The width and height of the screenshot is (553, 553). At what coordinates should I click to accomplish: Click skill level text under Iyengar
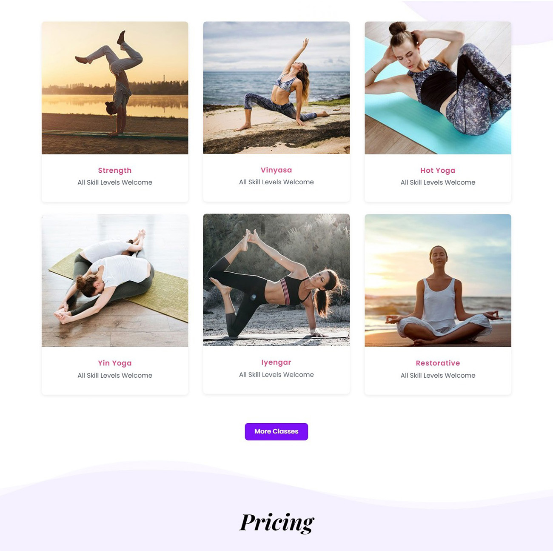click(276, 375)
